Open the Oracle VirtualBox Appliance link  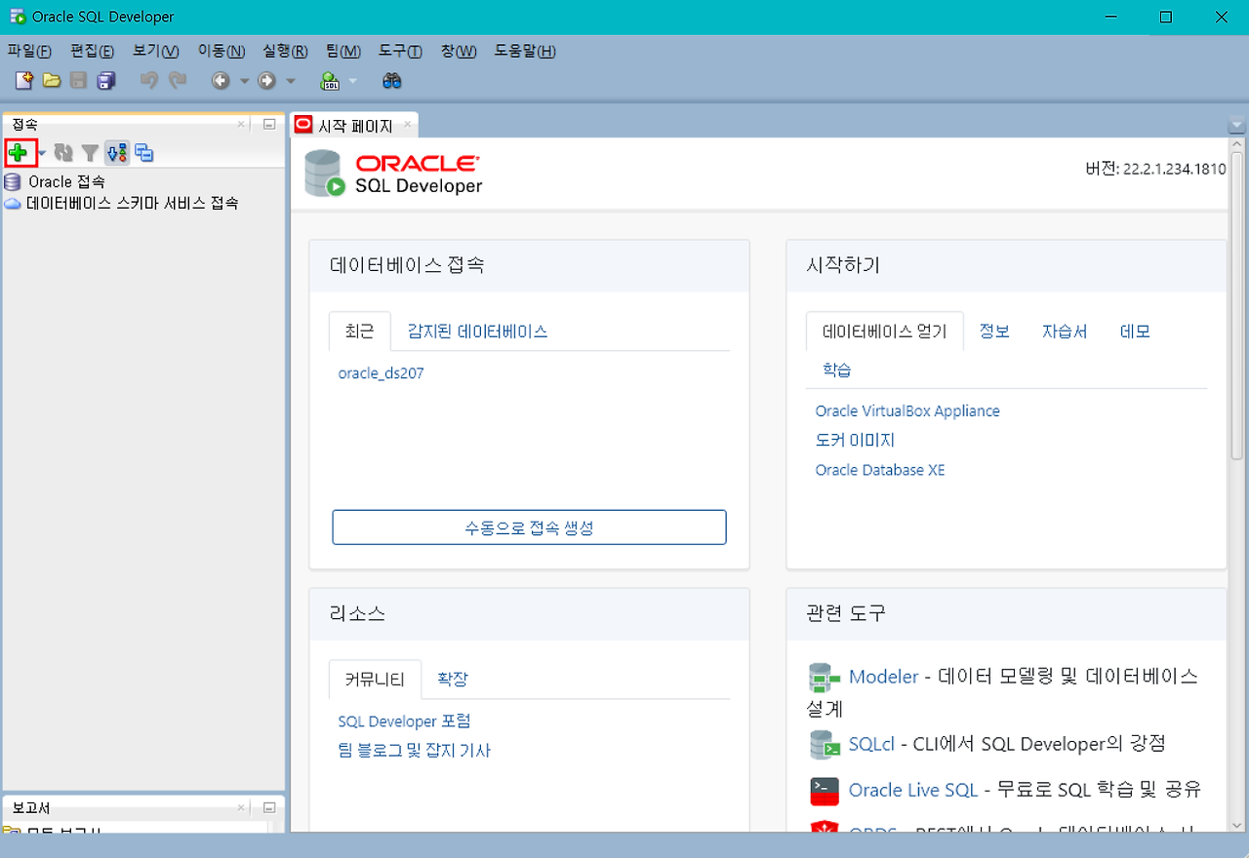(907, 411)
